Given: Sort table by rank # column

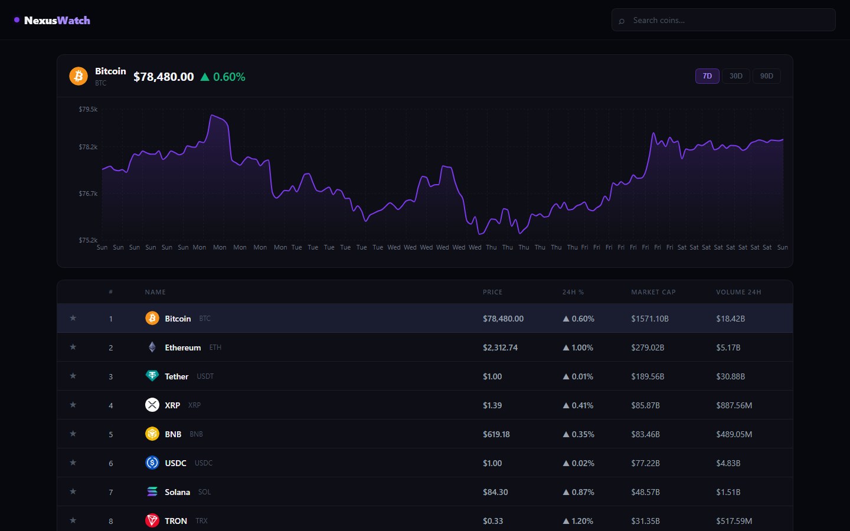Looking at the screenshot, I should [x=110, y=292].
